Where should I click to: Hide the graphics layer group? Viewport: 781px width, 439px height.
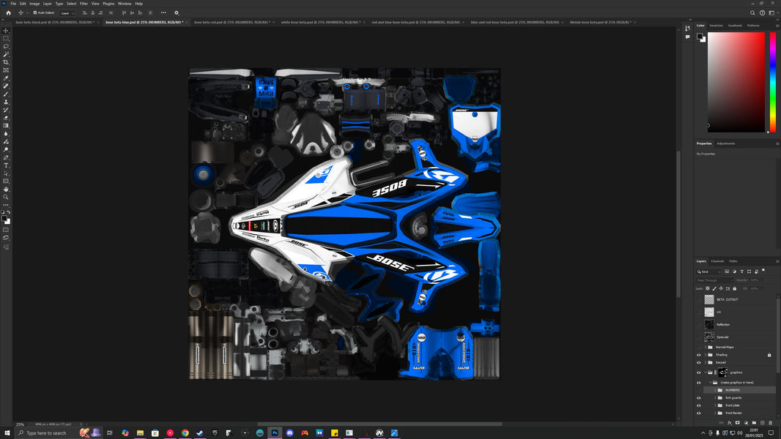[698, 372]
